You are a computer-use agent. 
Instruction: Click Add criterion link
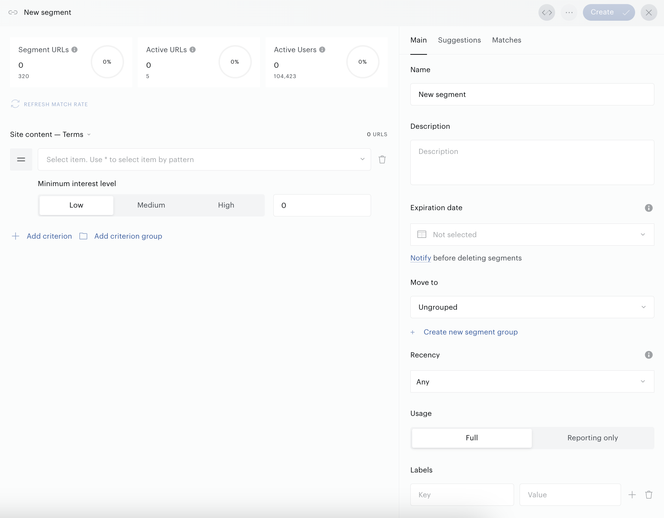point(49,236)
